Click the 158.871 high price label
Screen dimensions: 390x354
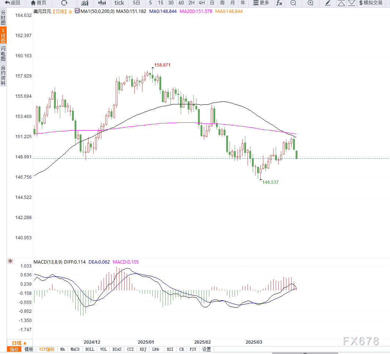click(x=162, y=65)
